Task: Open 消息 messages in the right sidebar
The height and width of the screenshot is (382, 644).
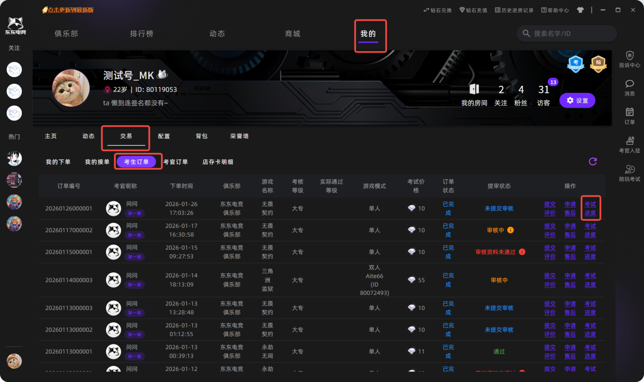Action: 630,87
